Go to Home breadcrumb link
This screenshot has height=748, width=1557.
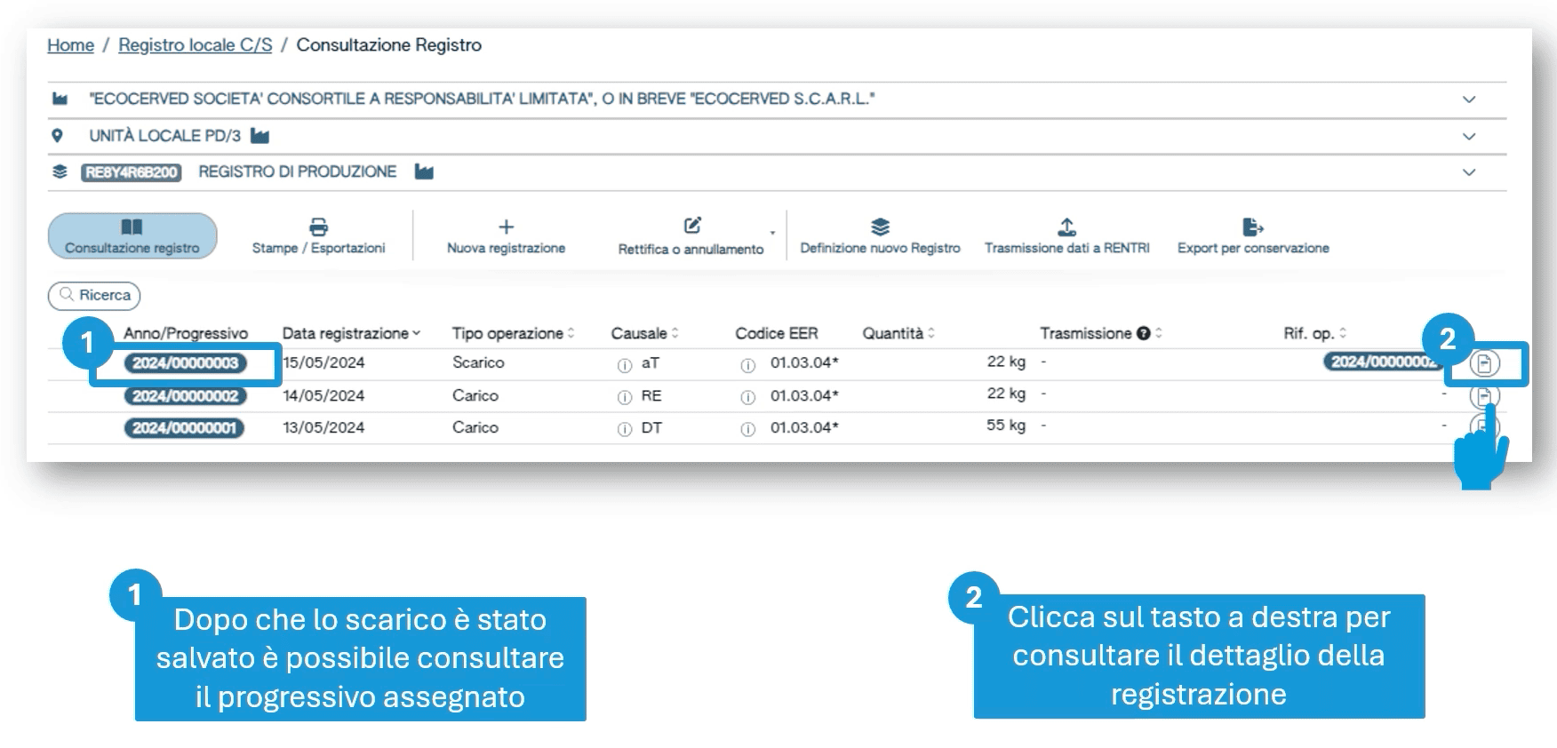(x=70, y=45)
